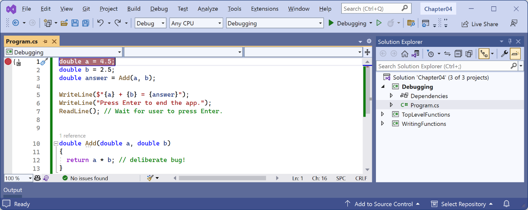
Task: Switch views icon in Solution Explorer
Action: click(x=416, y=54)
